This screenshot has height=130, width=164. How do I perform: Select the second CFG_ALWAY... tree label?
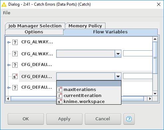tap(37, 54)
